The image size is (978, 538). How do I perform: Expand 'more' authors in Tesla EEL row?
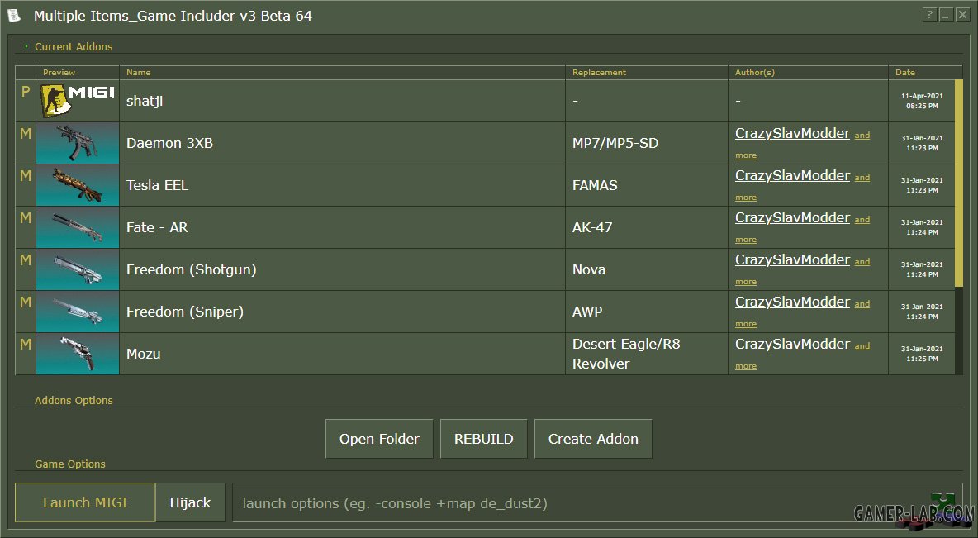click(745, 198)
